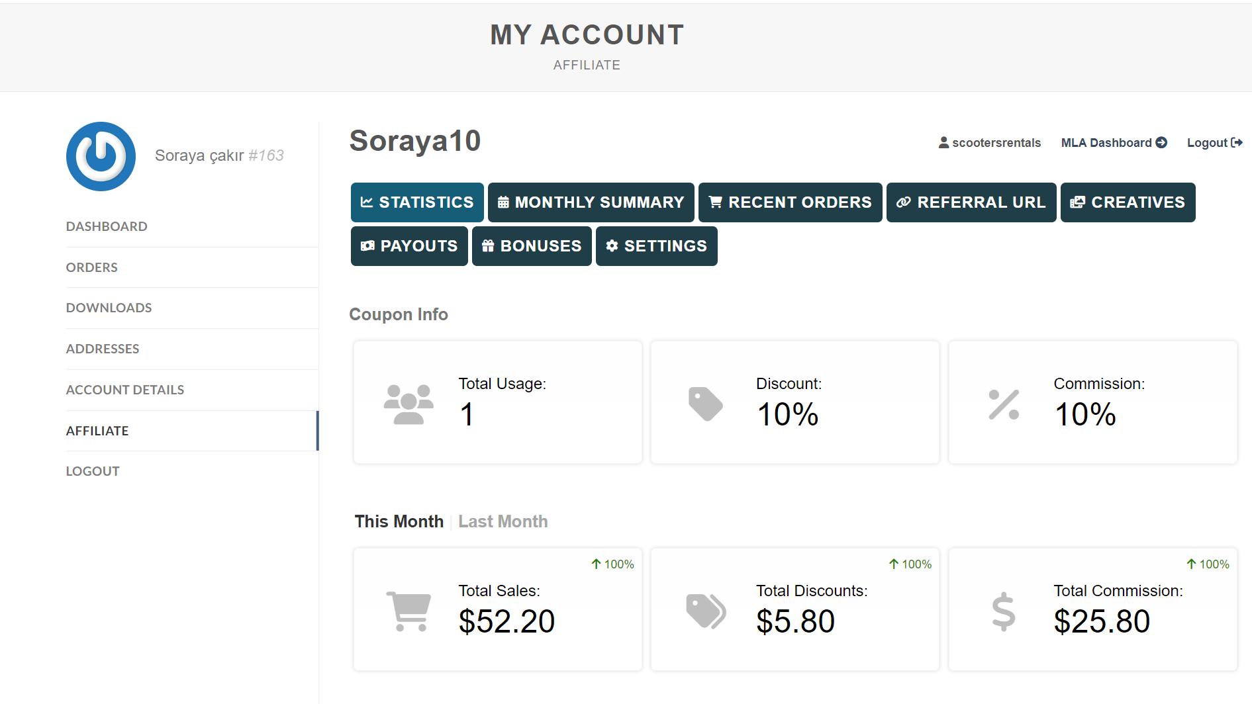The width and height of the screenshot is (1252, 704).
Task: Open the Monthly Summary tab
Action: (x=591, y=202)
